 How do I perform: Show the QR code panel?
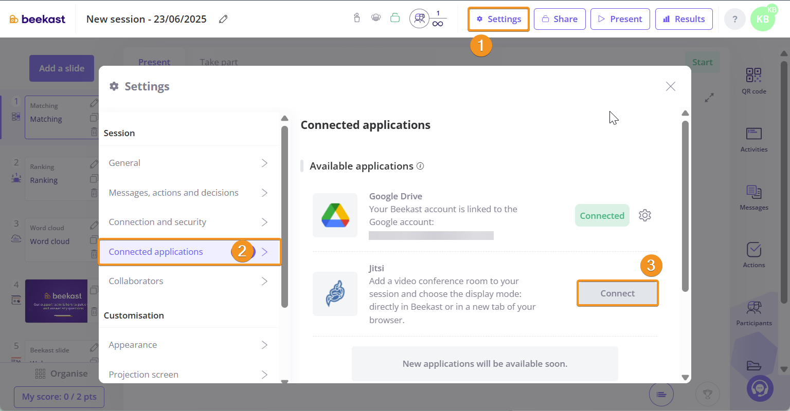point(754,81)
